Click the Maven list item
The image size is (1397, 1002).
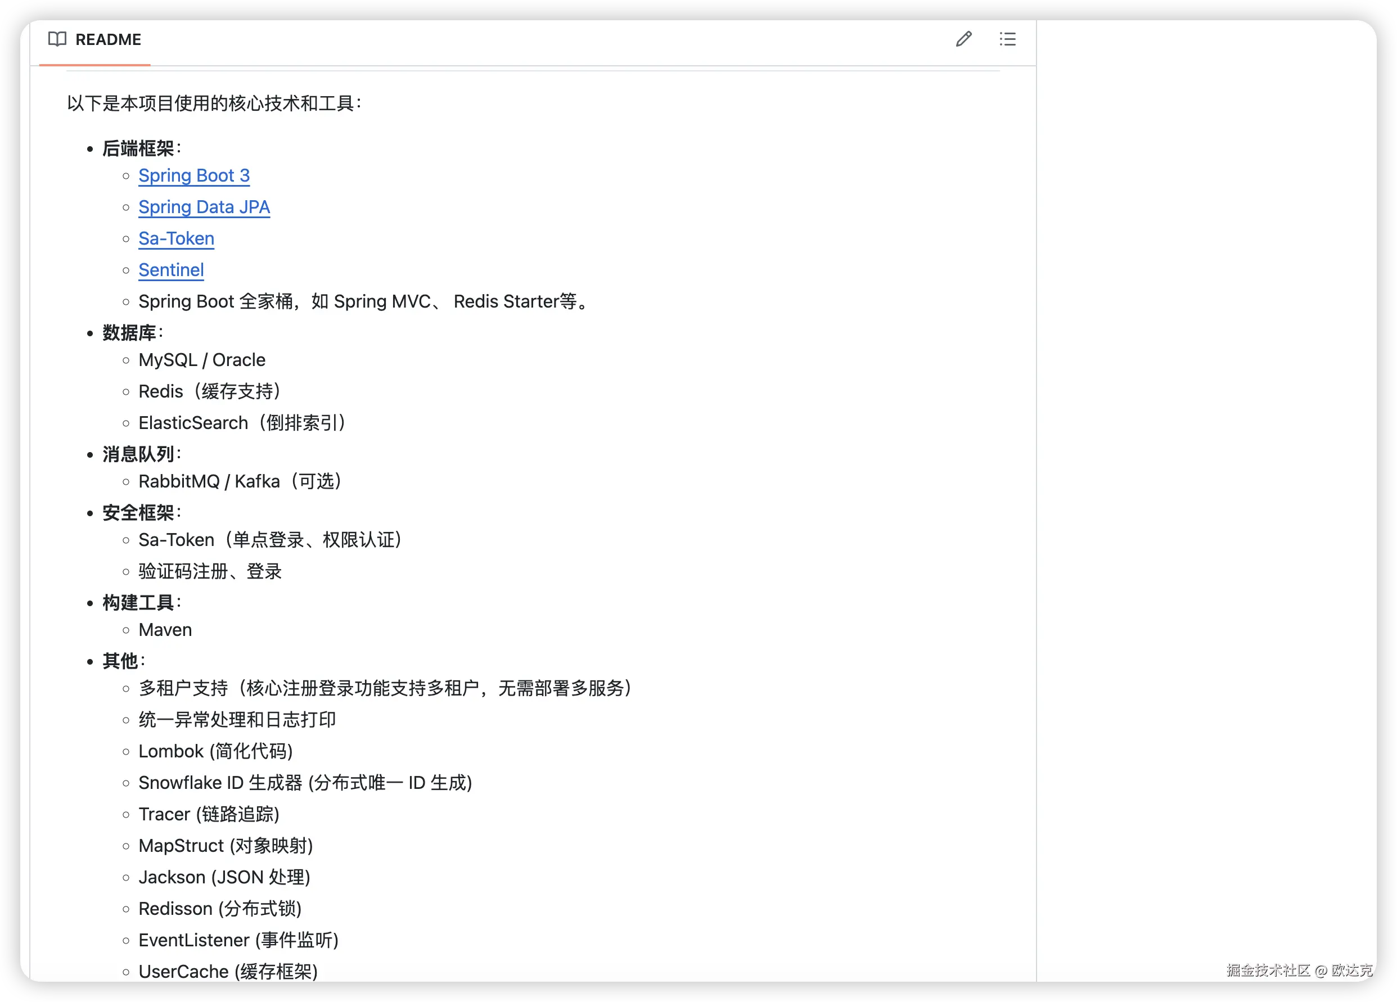[165, 629]
